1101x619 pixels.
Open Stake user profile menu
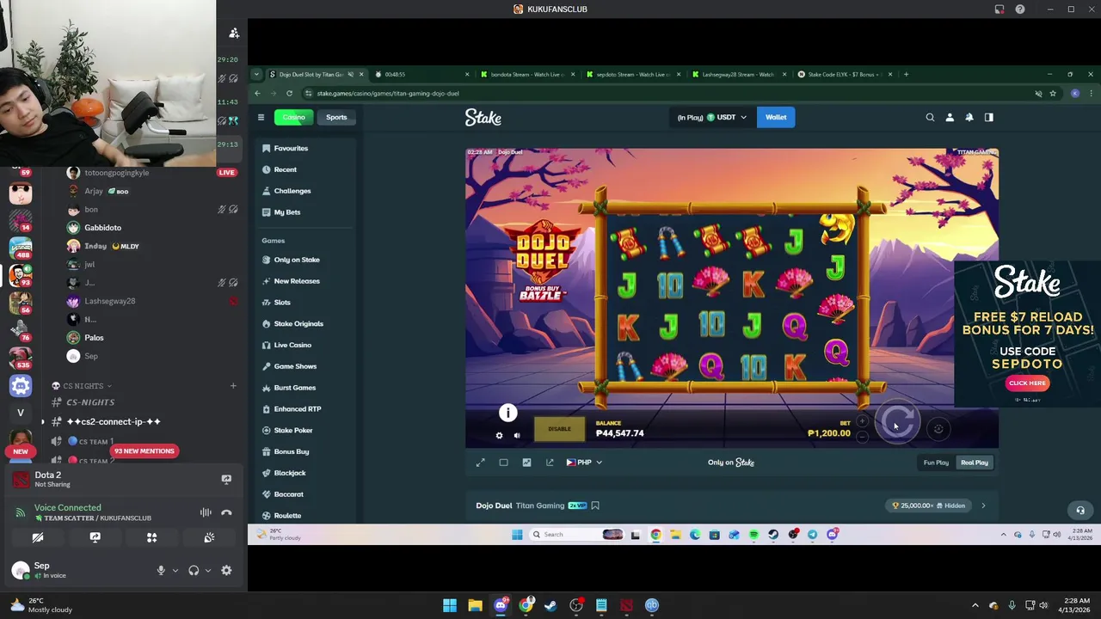pos(950,117)
